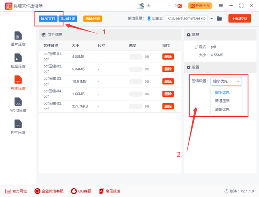Open the output folder icon
The height and width of the screenshot is (197, 259).
[x=219, y=18]
